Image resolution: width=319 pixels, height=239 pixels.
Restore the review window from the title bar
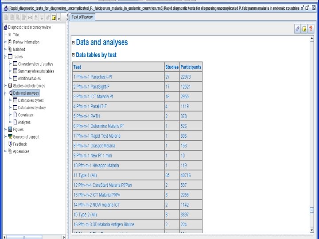pyautogui.click(x=307, y=8)
